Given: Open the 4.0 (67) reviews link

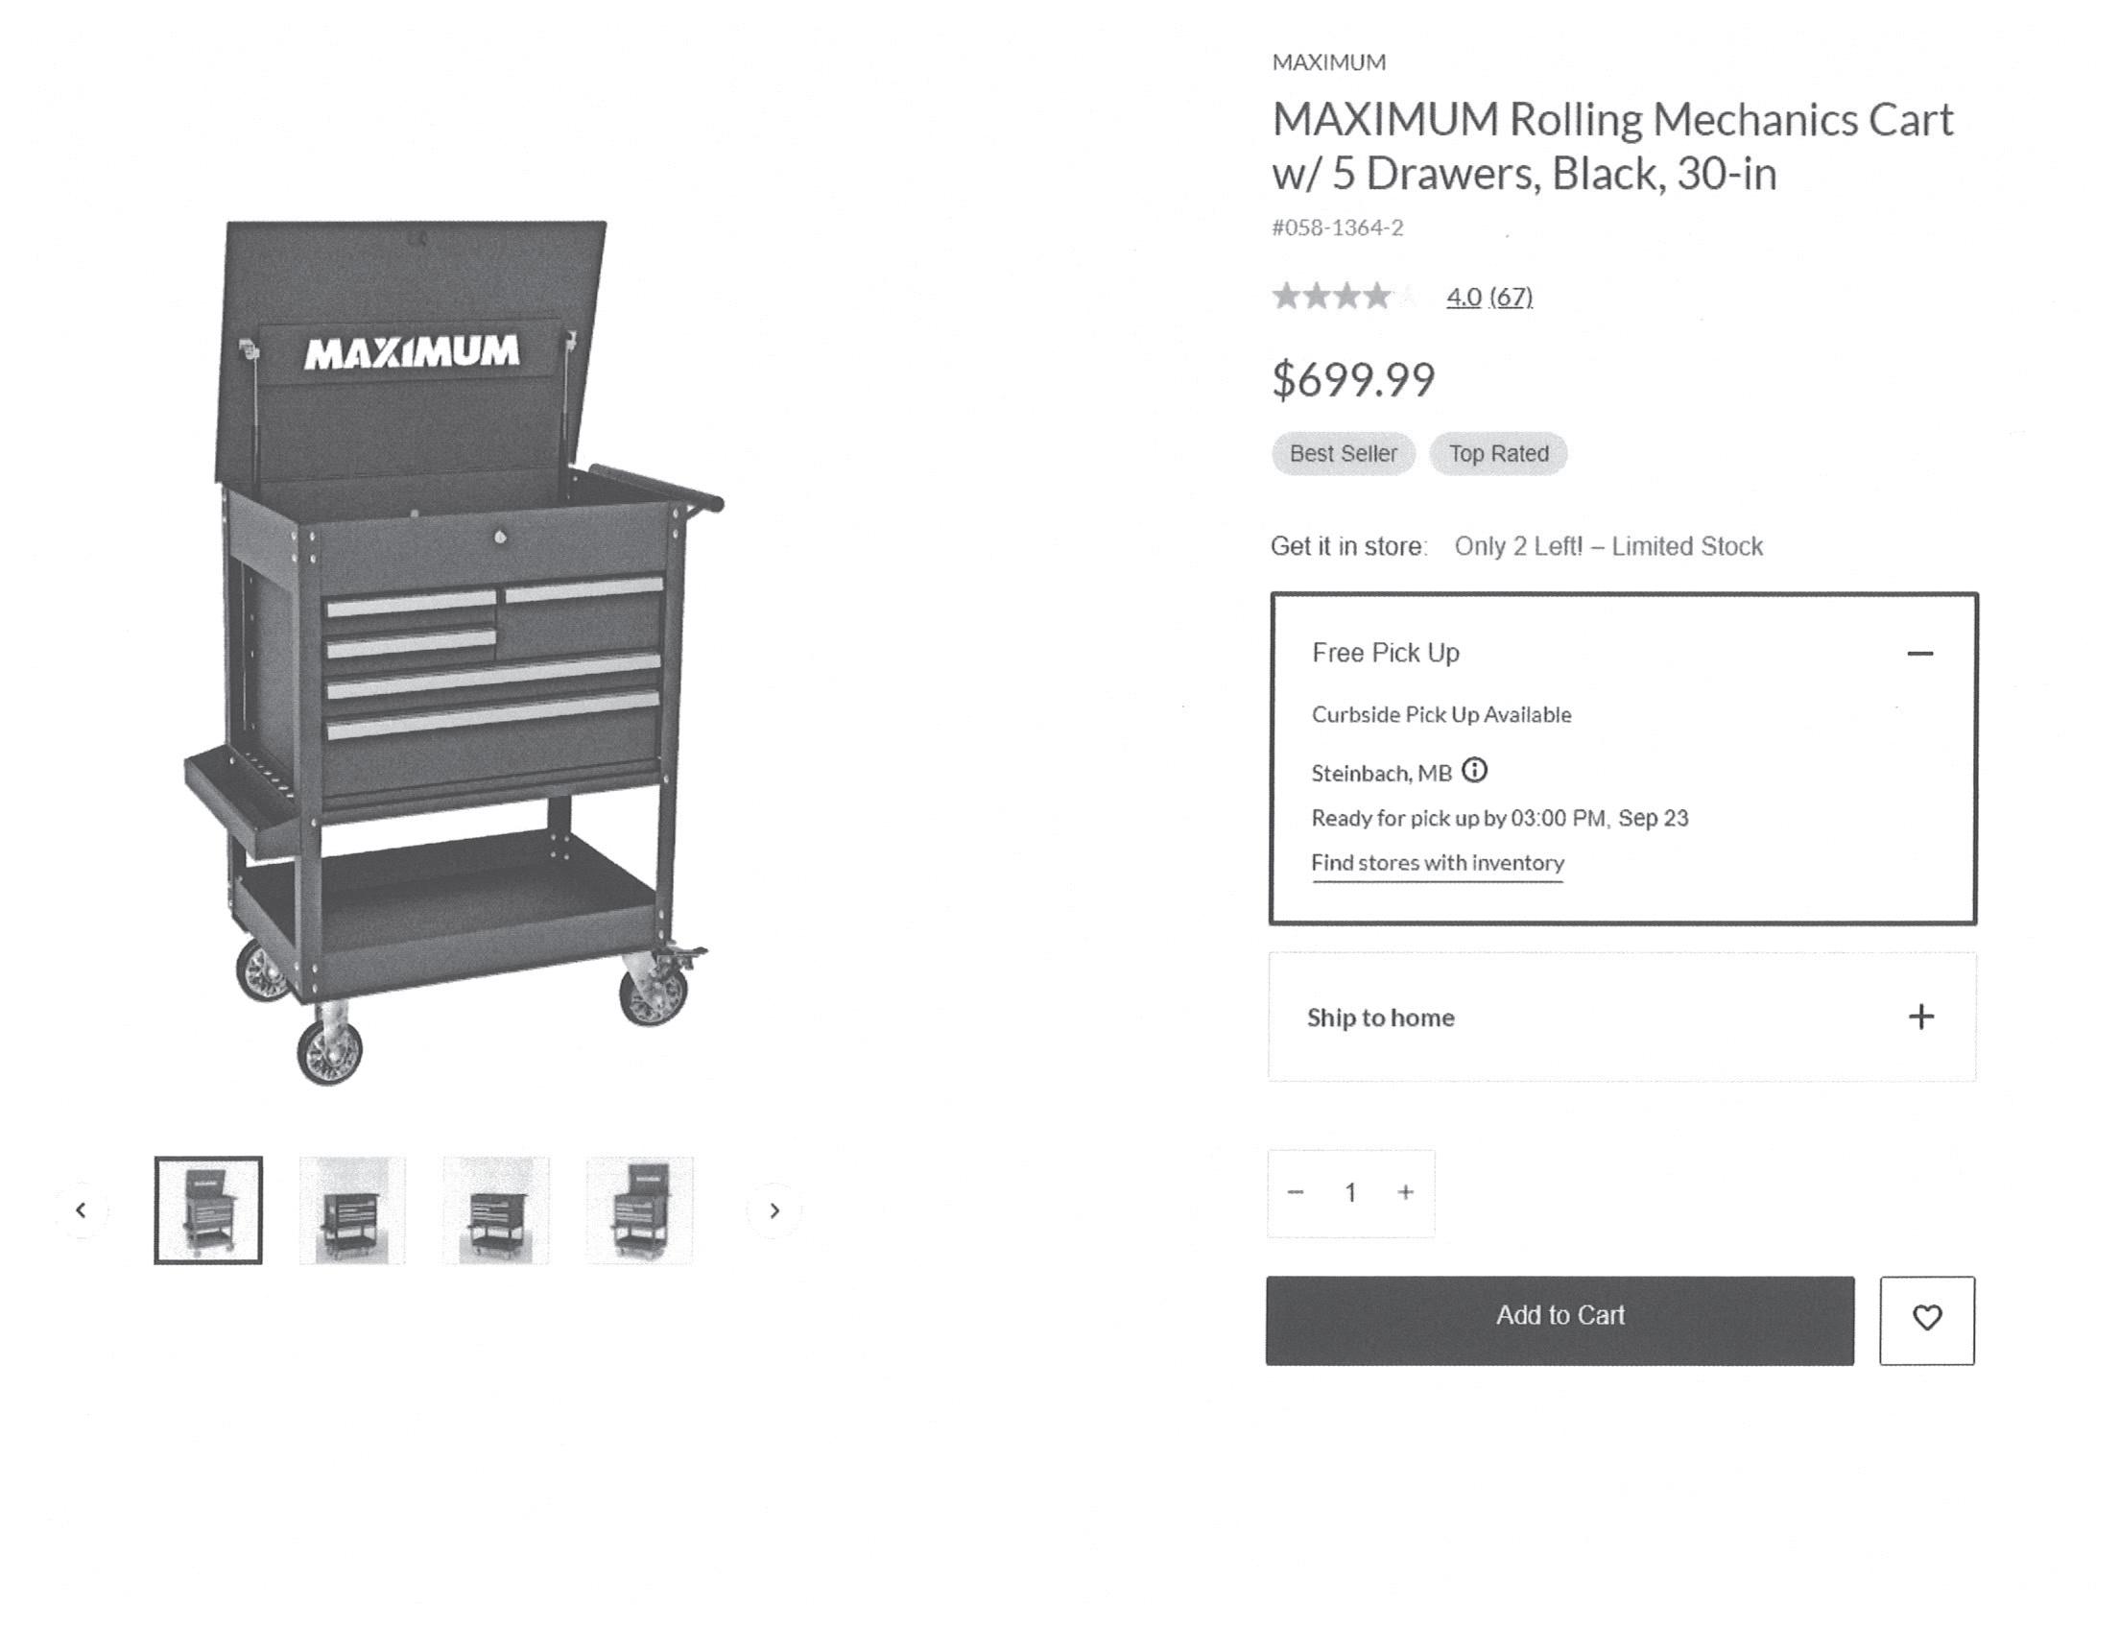Looking at the screenshot, I should point(1488,297).
